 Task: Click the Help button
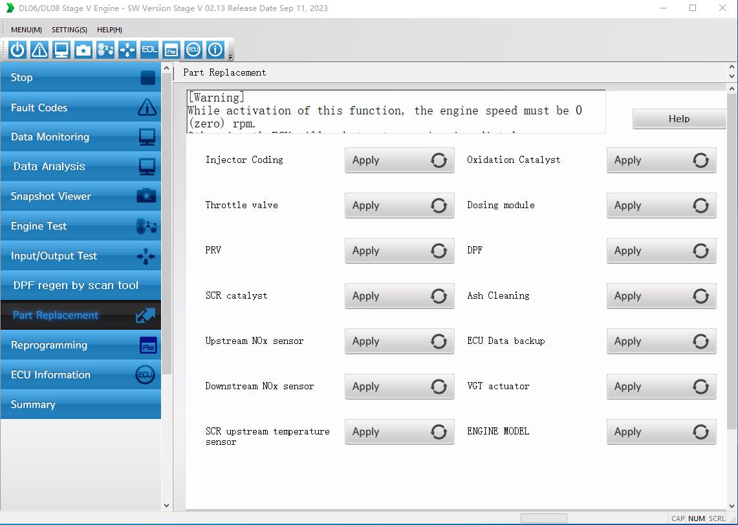pyautogui.click(x=678, y=119)
